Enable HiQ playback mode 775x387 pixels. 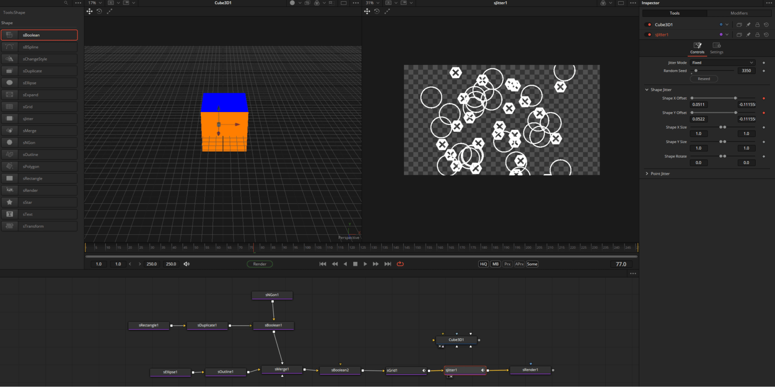point(483,264)
